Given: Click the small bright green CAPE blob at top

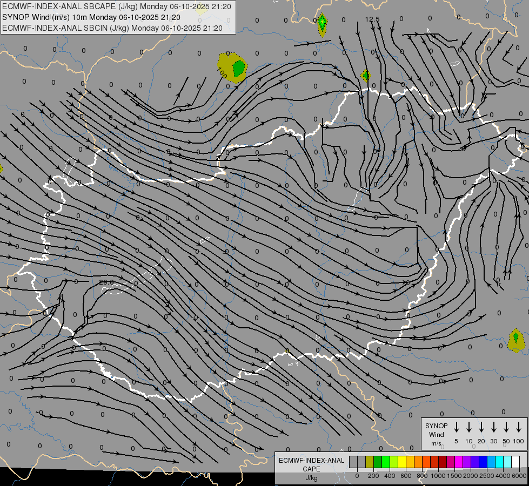Looking at the screenshot, I should click(323, 24).
